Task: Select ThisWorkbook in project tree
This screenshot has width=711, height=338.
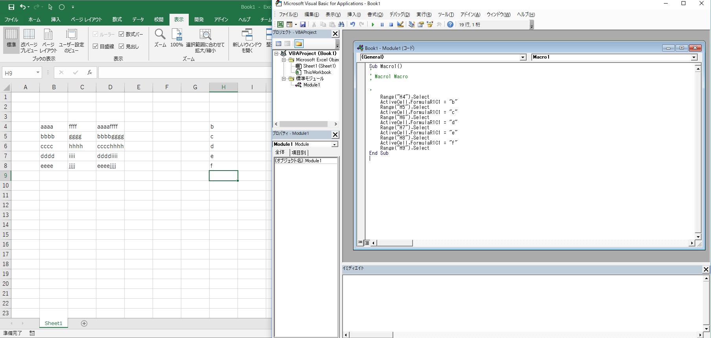Action: click(317, 72)
